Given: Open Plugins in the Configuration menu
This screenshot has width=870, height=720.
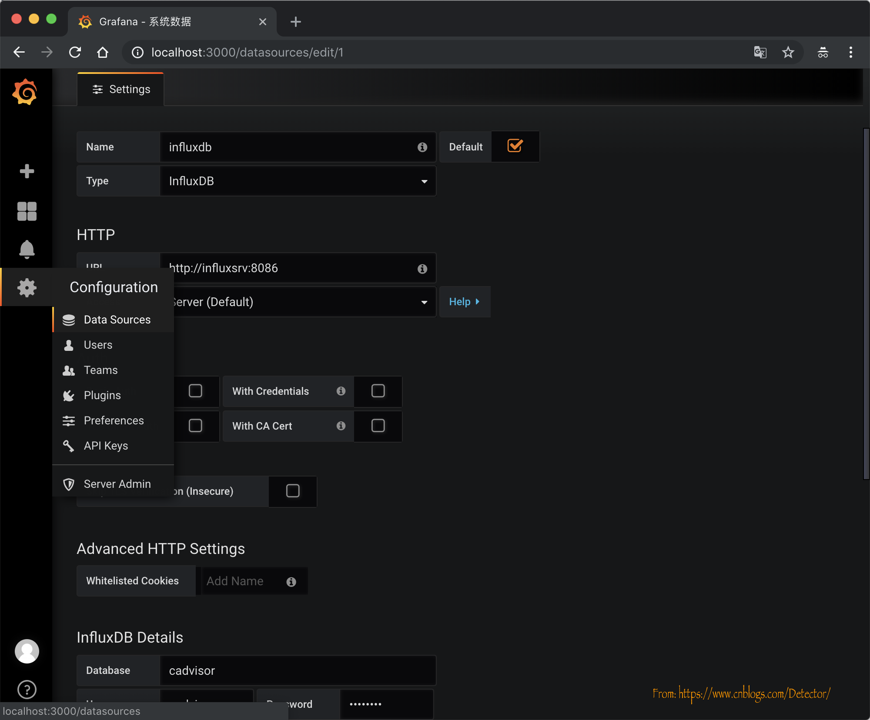Looking at the screenshot, I should (x=102, y=395).
